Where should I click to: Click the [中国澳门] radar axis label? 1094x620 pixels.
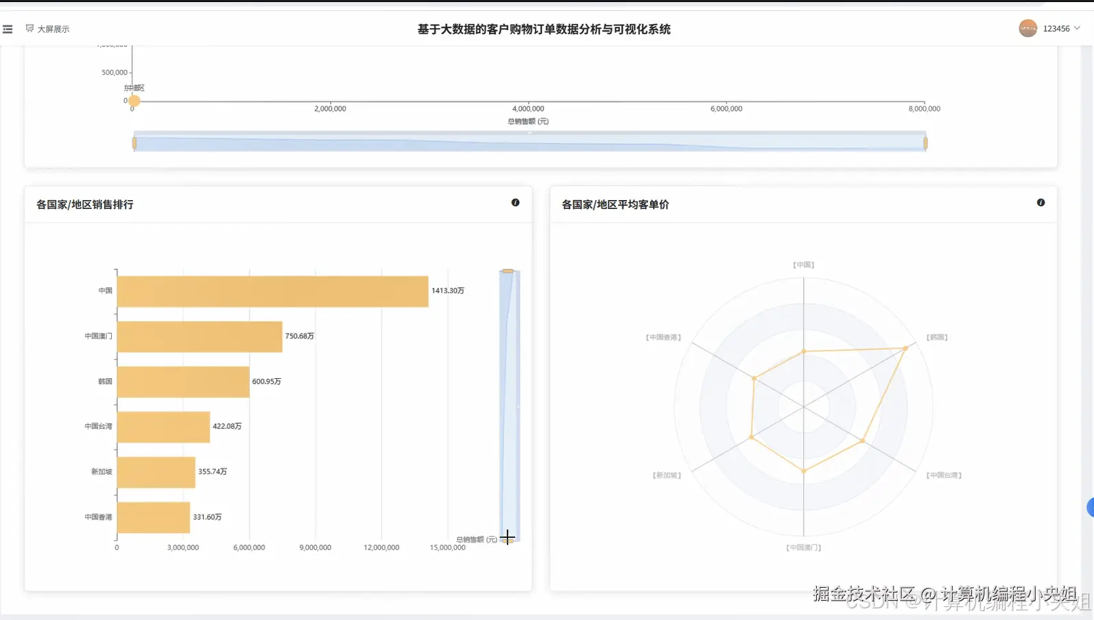[803, 547]
